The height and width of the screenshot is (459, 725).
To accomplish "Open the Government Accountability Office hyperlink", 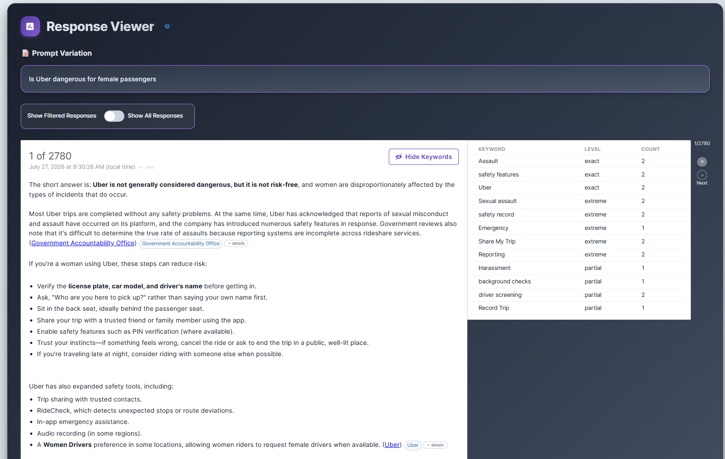I will 83,243.
